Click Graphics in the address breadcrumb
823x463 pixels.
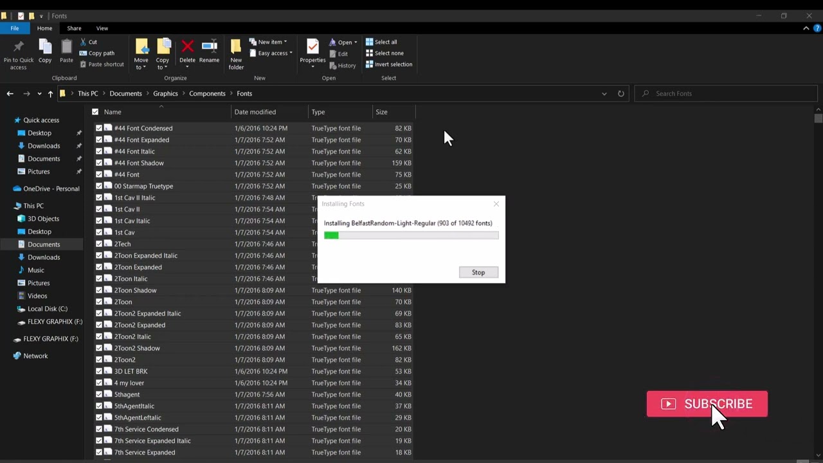point(165,93)
